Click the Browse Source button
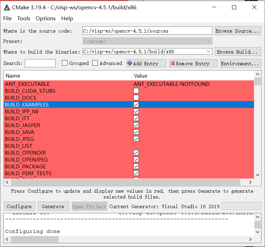The height and width of the screenshot is (247, 265). [238, 31]
